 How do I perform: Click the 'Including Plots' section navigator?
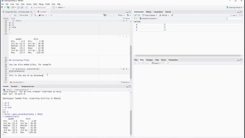(x=17, y=82)
